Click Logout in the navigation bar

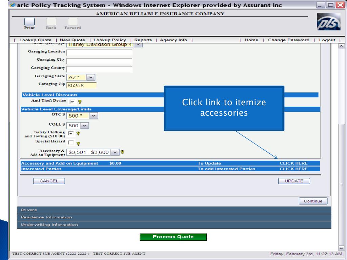327,40
